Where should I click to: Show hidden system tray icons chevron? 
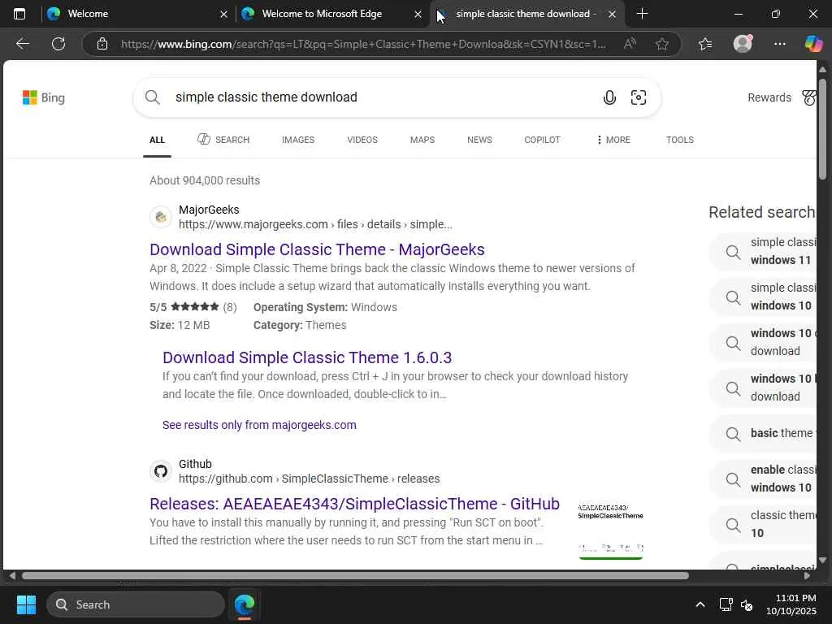pyautogui.click(x=700, y=604)
